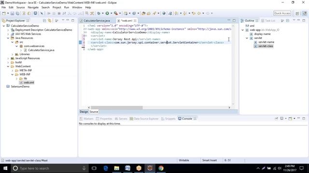Click the horizontal scrollbar right arrow

(229, 108)
